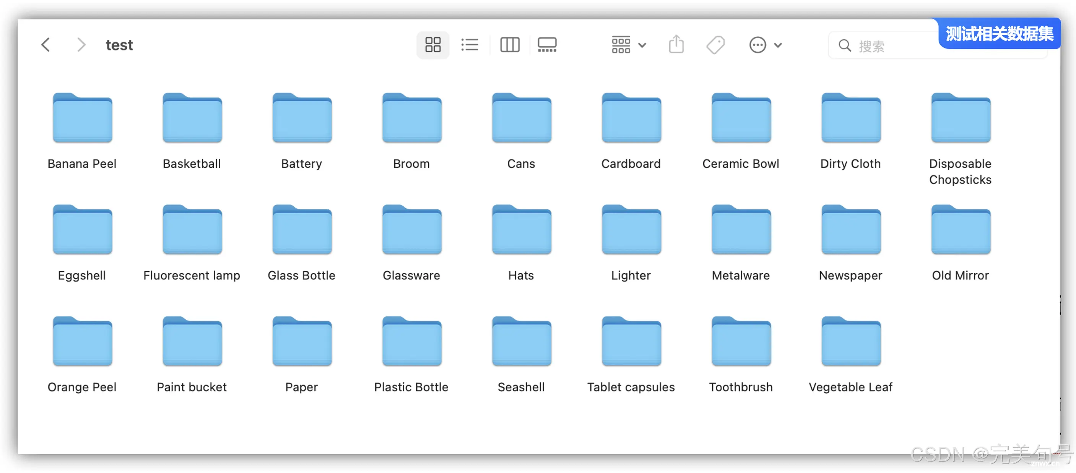Viewport: 1076px width, 473px height.
Task: Expand the group by dropdown menu
Action: click(624, 45)
